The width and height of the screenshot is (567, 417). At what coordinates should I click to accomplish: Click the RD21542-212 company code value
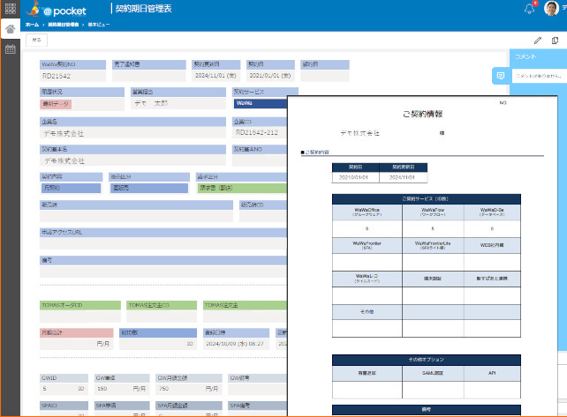pos(257,132)
